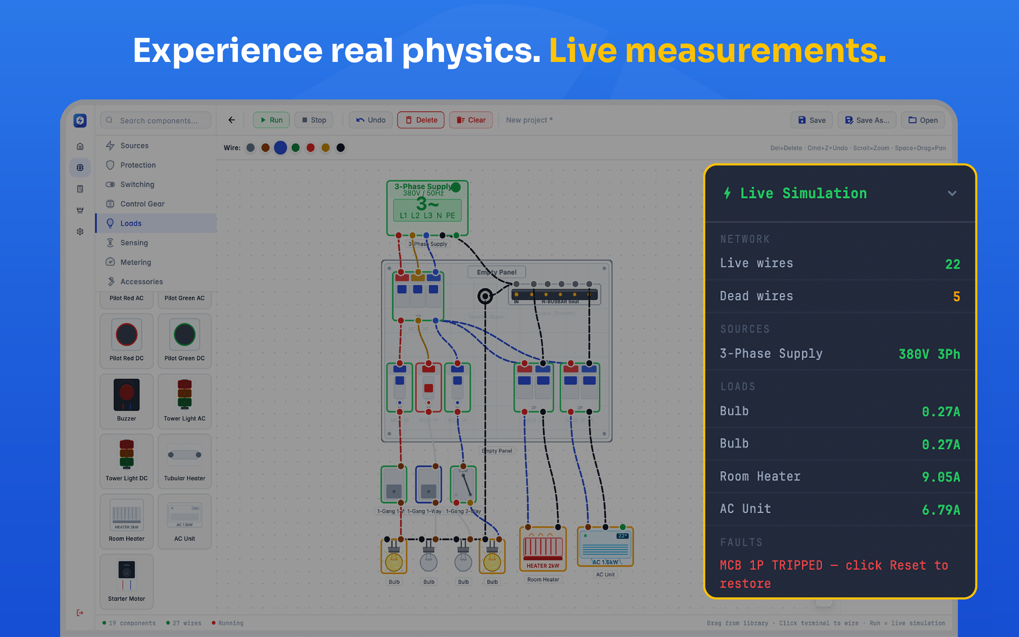The height and width of the screenshot is (637, 1019).
Task: Click the "19 components" status entry
Action: (129, 623)
